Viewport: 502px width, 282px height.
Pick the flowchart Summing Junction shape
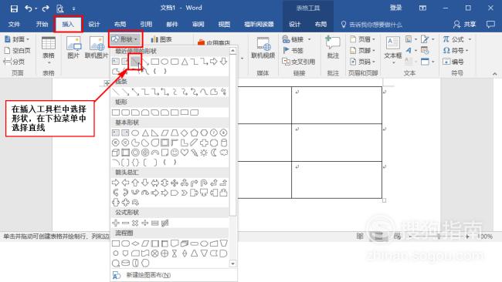coord(155,253)
